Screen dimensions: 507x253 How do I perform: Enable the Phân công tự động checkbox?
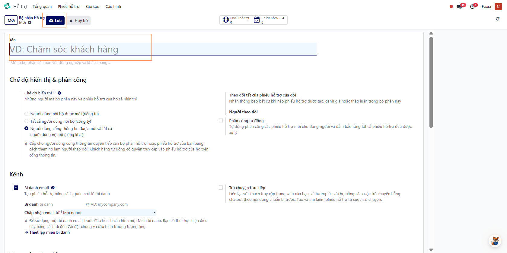(221, 121)
